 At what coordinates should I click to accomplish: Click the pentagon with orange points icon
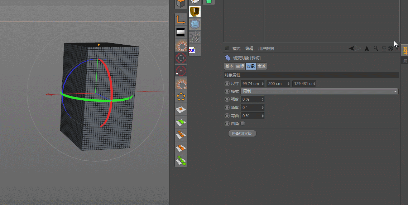coord(181,97)
